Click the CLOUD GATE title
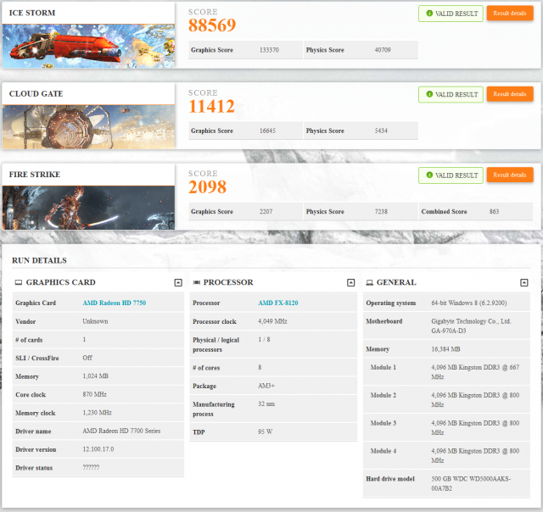The height and width of the screenshot is (512, 543). pos(36,94)
